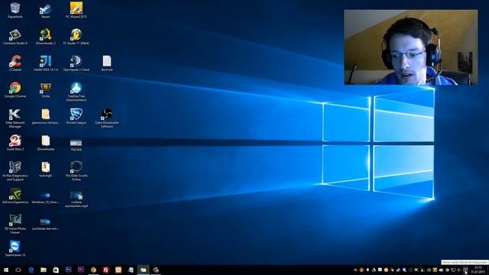Select the Windows_10 video file thumbnail
Image resolution: width=489 pixels, height=275 pixels.
coord(46,198)
